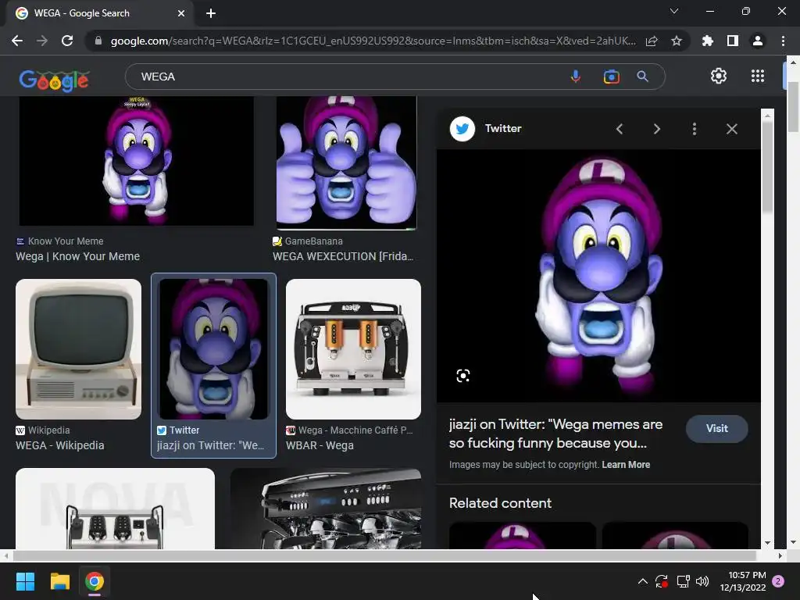Click the Google holiday logo

click(54, 80)
